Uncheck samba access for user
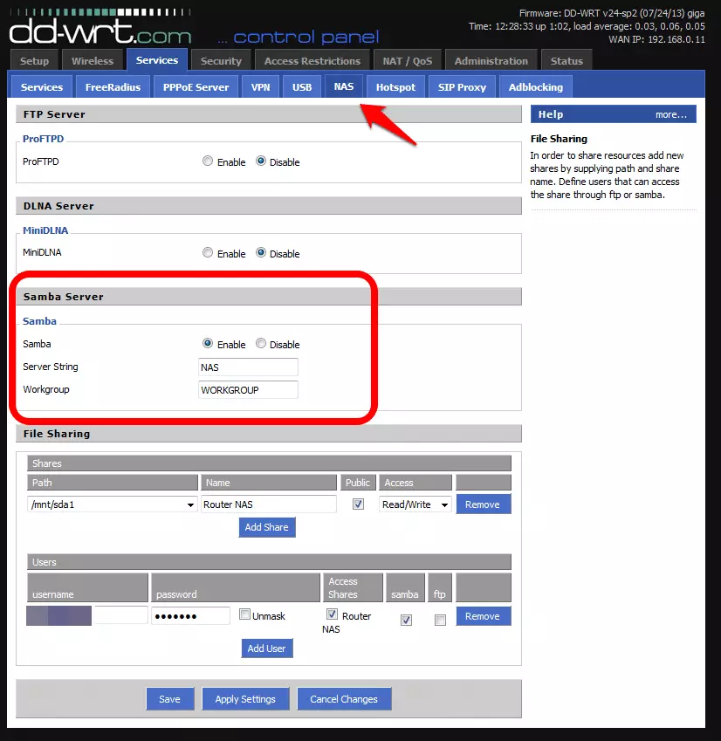 point(406,620)
